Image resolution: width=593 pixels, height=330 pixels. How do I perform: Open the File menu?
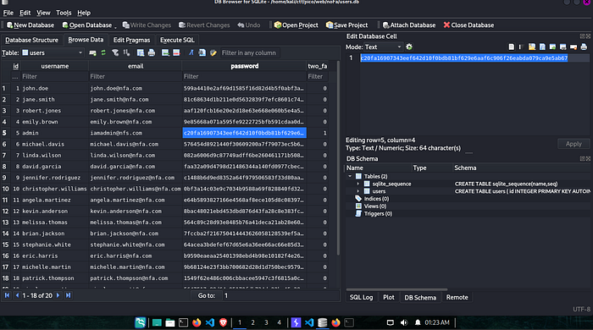pyautogui.click(x=8, y=13)
